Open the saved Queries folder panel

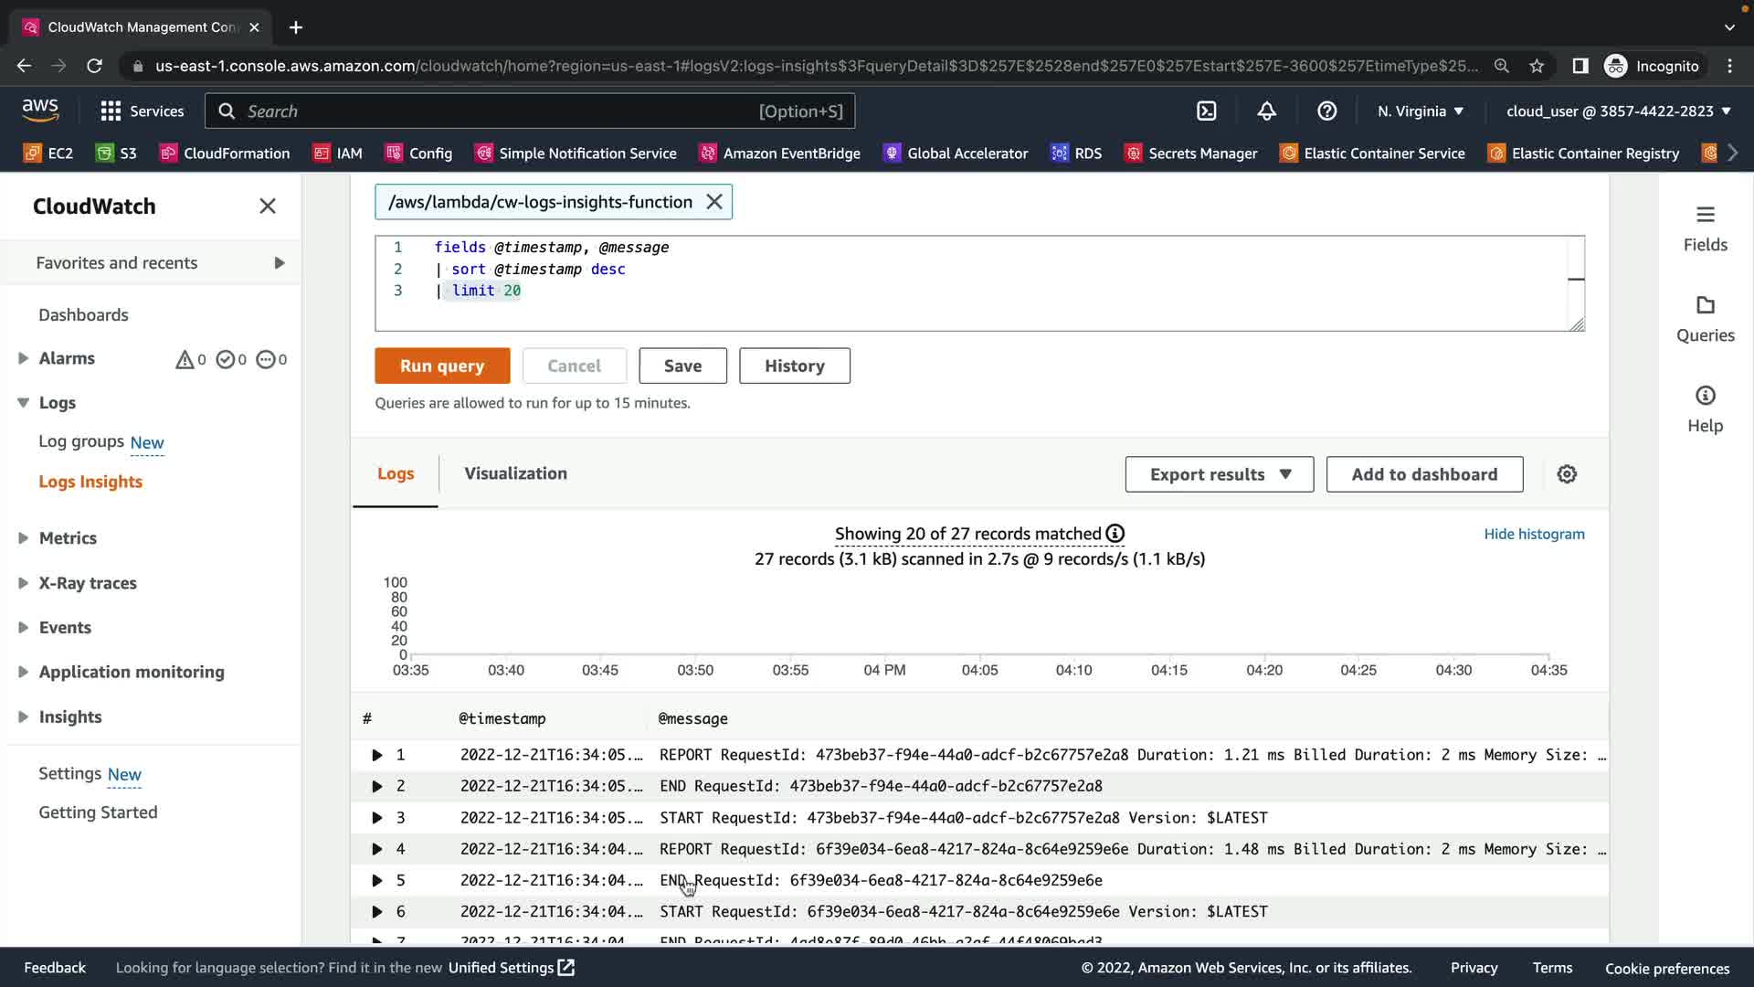1705,318
